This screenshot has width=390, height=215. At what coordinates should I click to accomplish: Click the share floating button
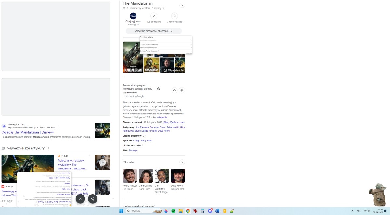click(93, 199)
